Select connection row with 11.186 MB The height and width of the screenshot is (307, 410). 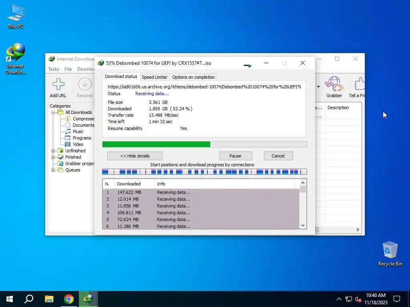201,226
